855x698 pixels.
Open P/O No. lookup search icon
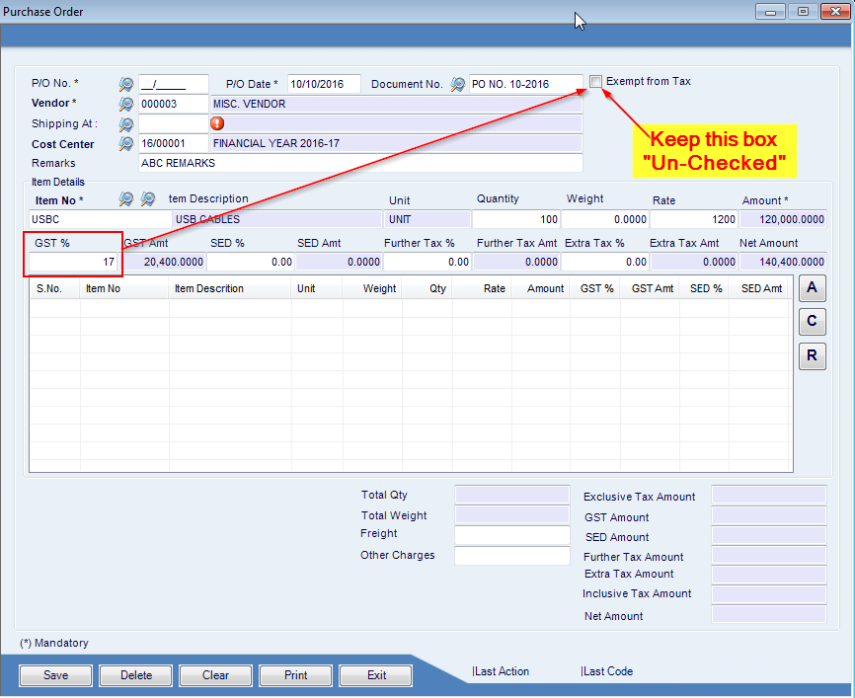126,85
